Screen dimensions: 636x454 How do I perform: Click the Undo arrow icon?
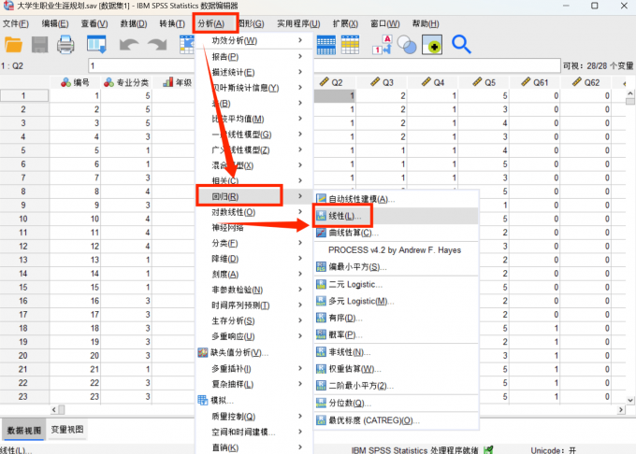pos(129,45)
